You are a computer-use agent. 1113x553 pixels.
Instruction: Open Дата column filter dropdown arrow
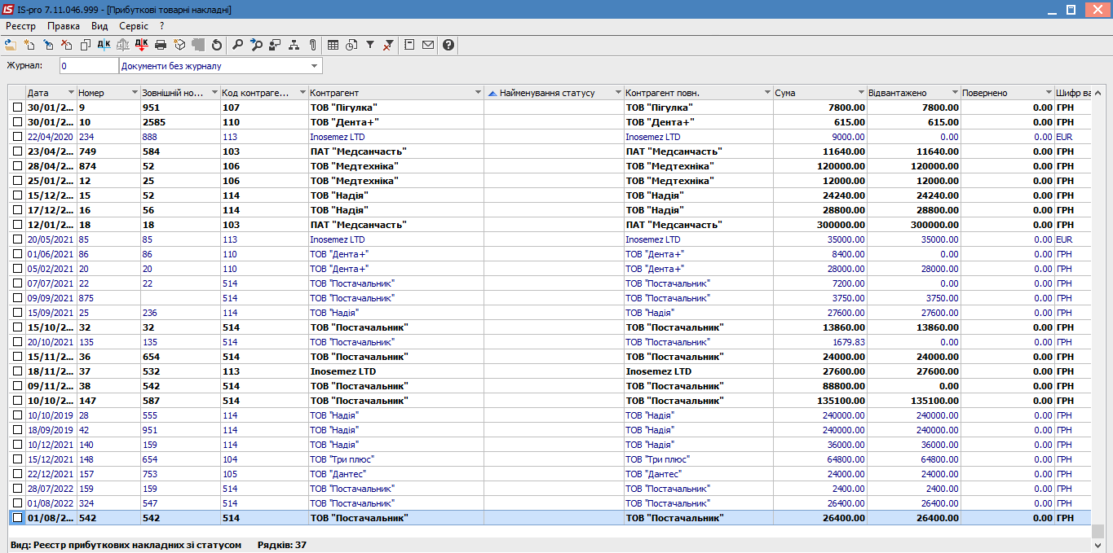71,93
